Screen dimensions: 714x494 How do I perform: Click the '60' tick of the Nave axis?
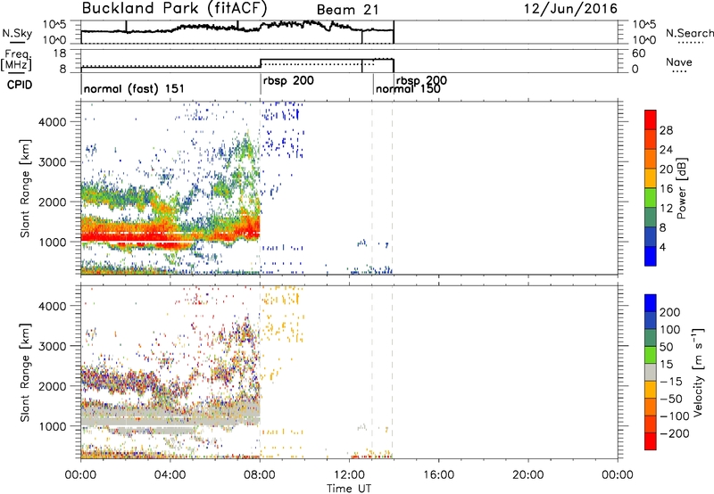[x=638, y=54]
